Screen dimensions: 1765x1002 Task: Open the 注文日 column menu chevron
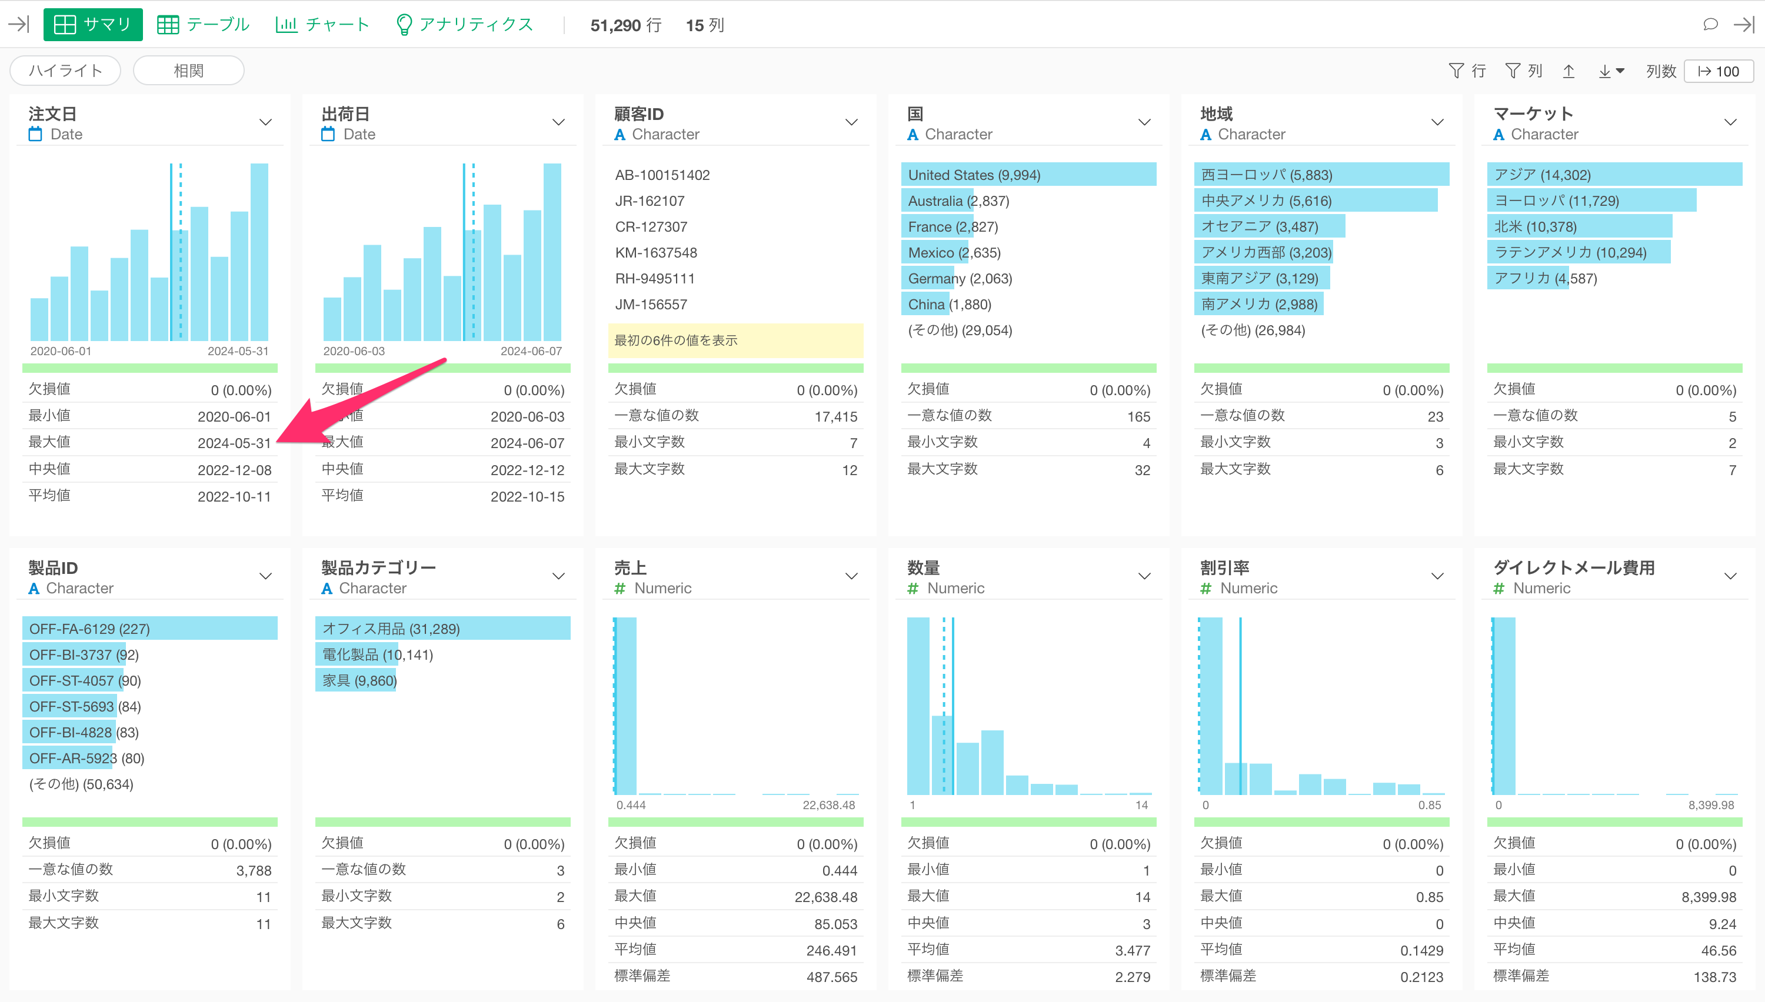pyautogui.click(x=266, y=122)
